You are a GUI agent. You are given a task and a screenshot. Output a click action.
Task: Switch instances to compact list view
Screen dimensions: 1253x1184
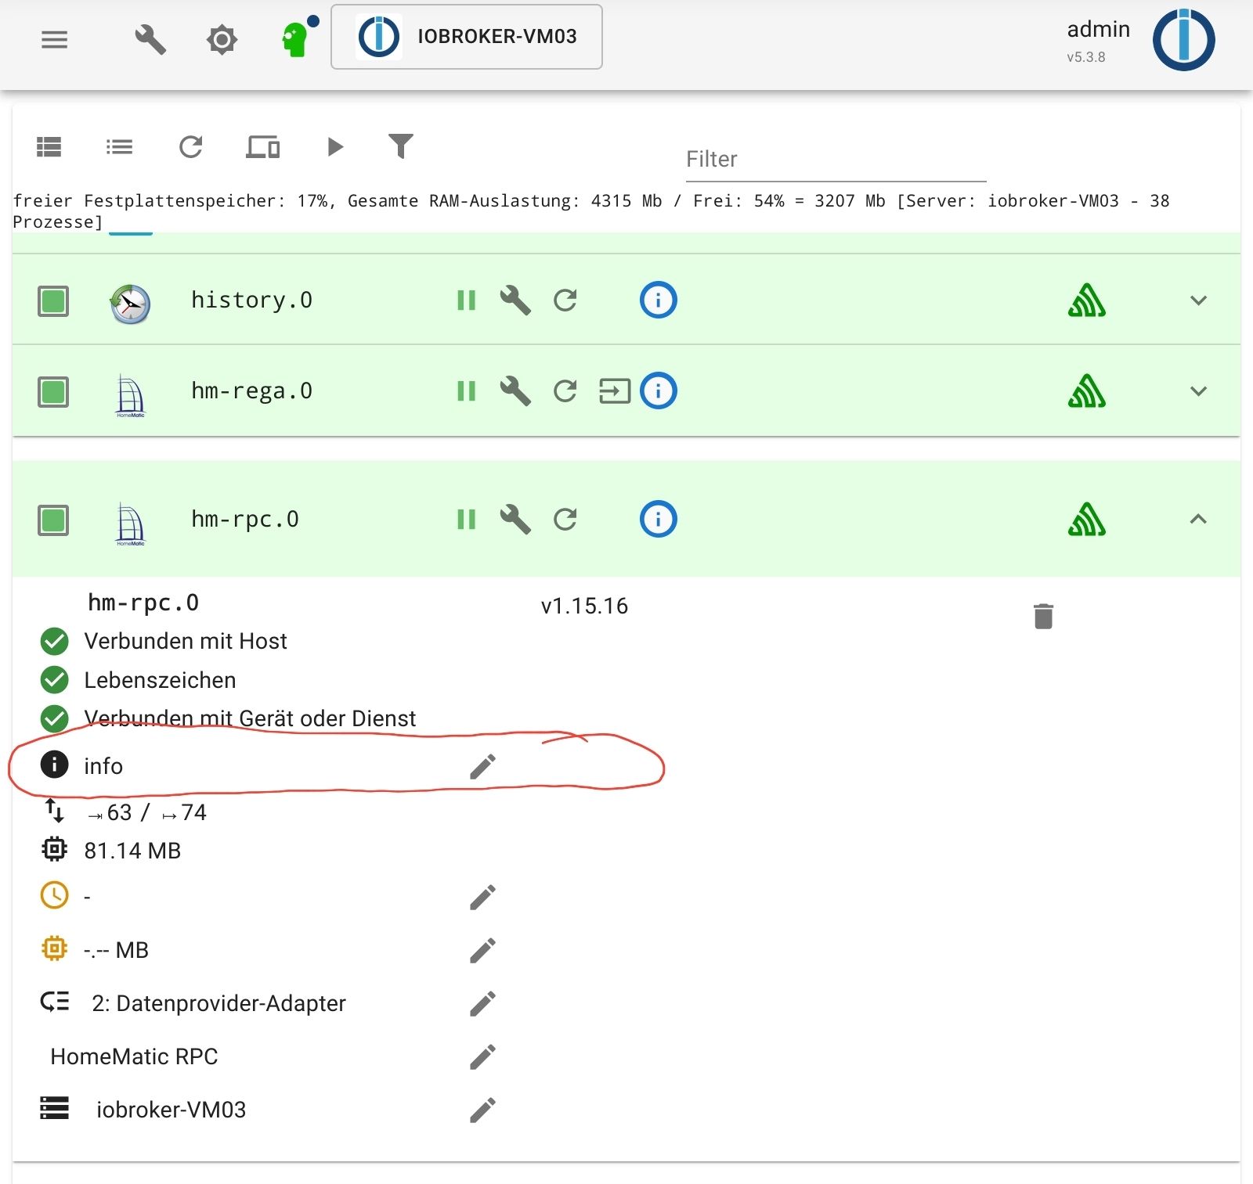pyautogui.click(x=119, y=146)
